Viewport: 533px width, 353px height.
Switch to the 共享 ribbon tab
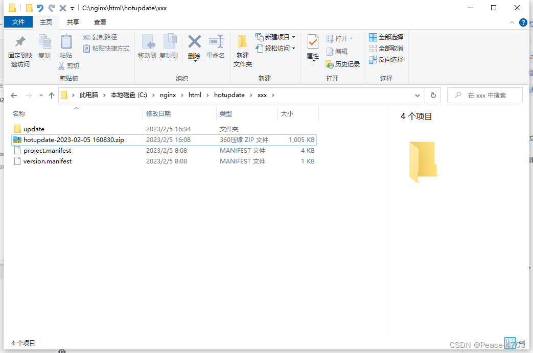point(73,22)
